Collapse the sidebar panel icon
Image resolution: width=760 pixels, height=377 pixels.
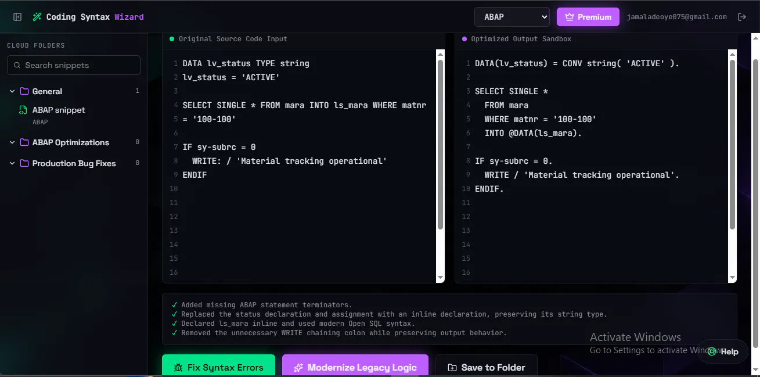tap(17, 17)
